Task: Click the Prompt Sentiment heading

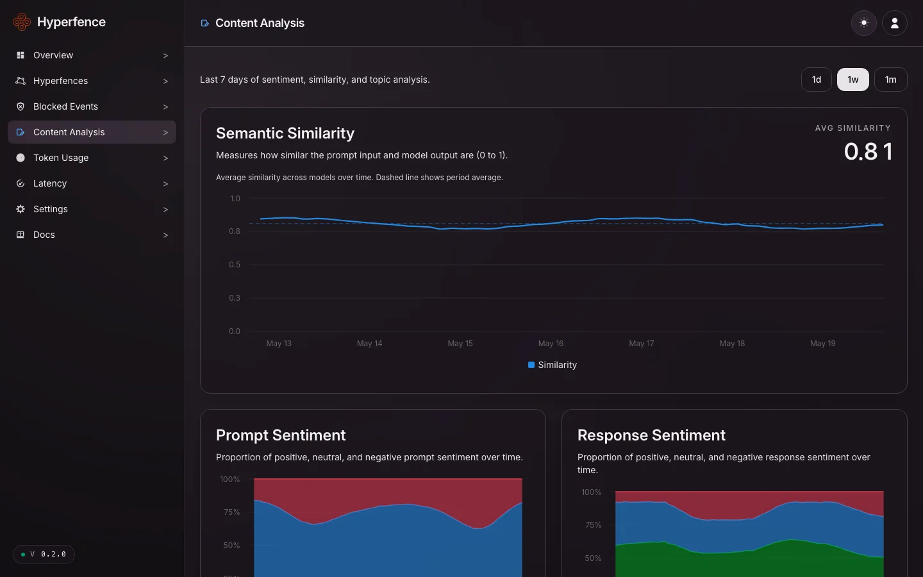Action: tap(281, 435)
